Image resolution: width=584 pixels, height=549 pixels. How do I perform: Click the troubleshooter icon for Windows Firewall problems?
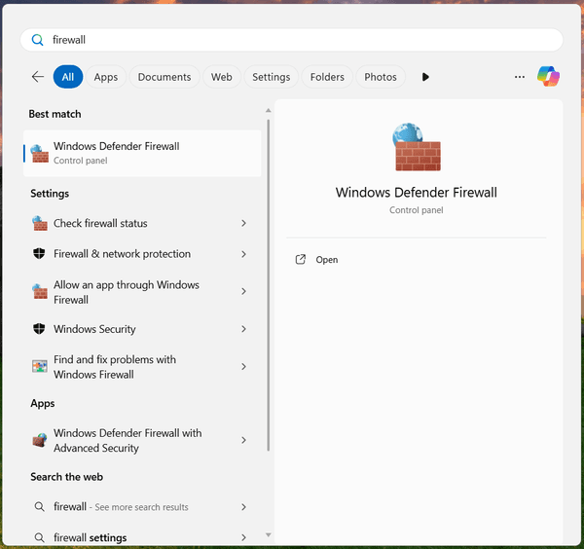pos(39,367)
